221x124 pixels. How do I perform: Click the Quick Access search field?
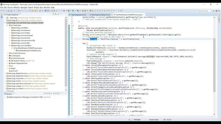(x=204, y=11)
